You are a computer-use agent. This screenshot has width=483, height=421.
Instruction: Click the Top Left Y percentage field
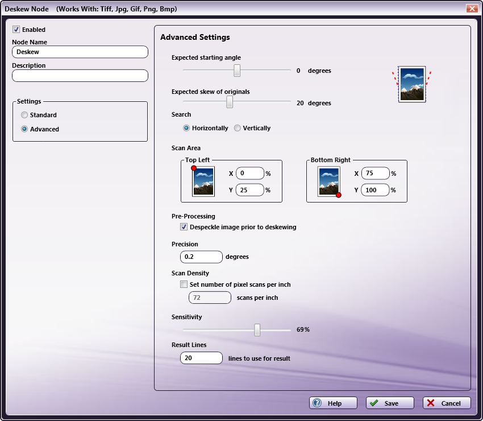click(x=250, y=190)
